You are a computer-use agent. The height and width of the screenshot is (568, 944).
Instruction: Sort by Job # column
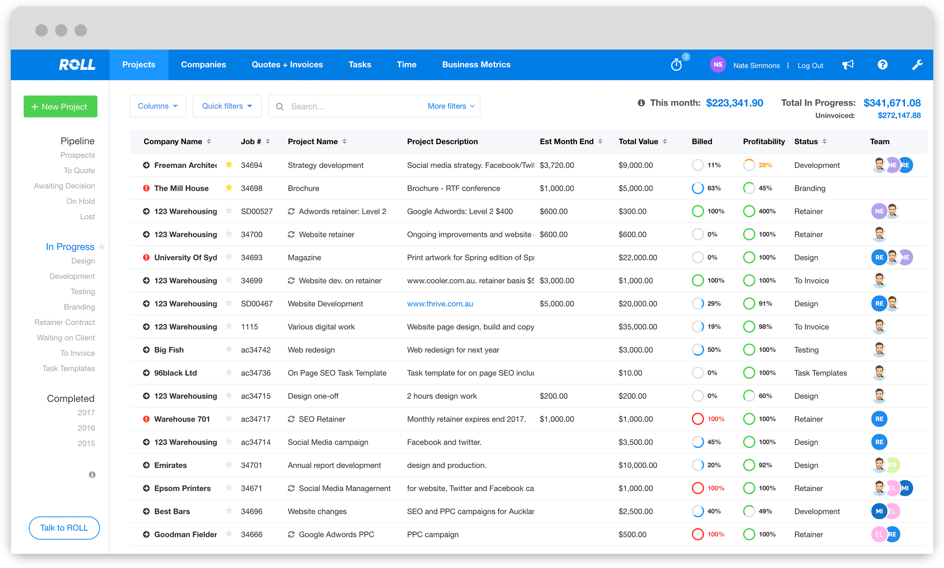click(x=268, y=141)
